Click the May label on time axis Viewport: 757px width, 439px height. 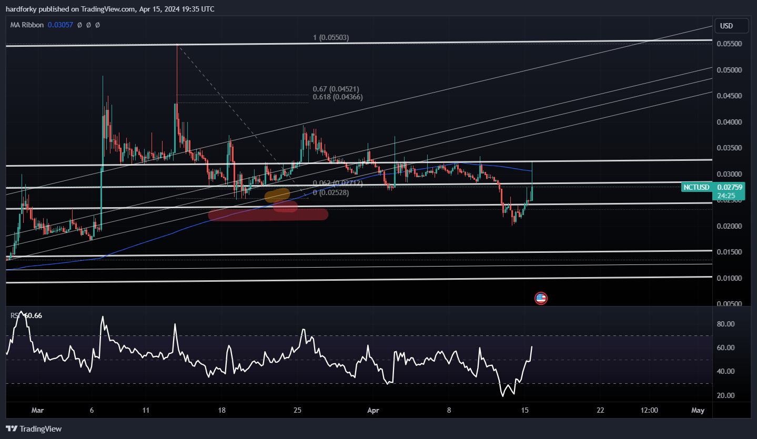tap(698, 410)
